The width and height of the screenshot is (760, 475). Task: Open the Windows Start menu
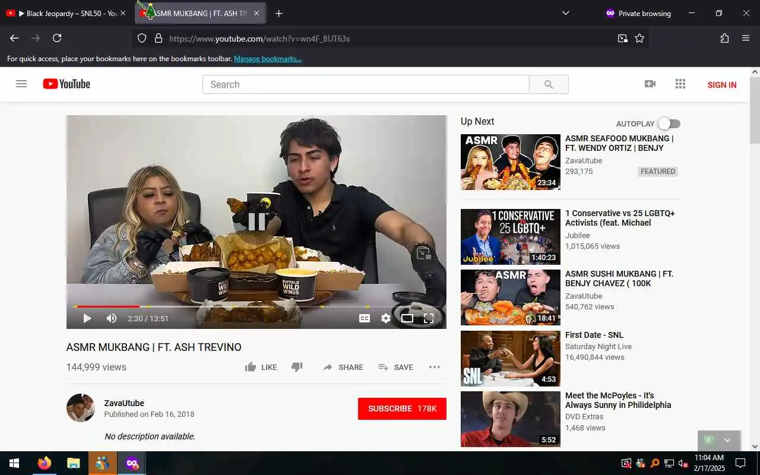click(14, 463)
